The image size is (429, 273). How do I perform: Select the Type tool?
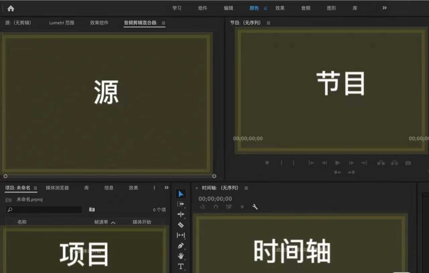181,267
